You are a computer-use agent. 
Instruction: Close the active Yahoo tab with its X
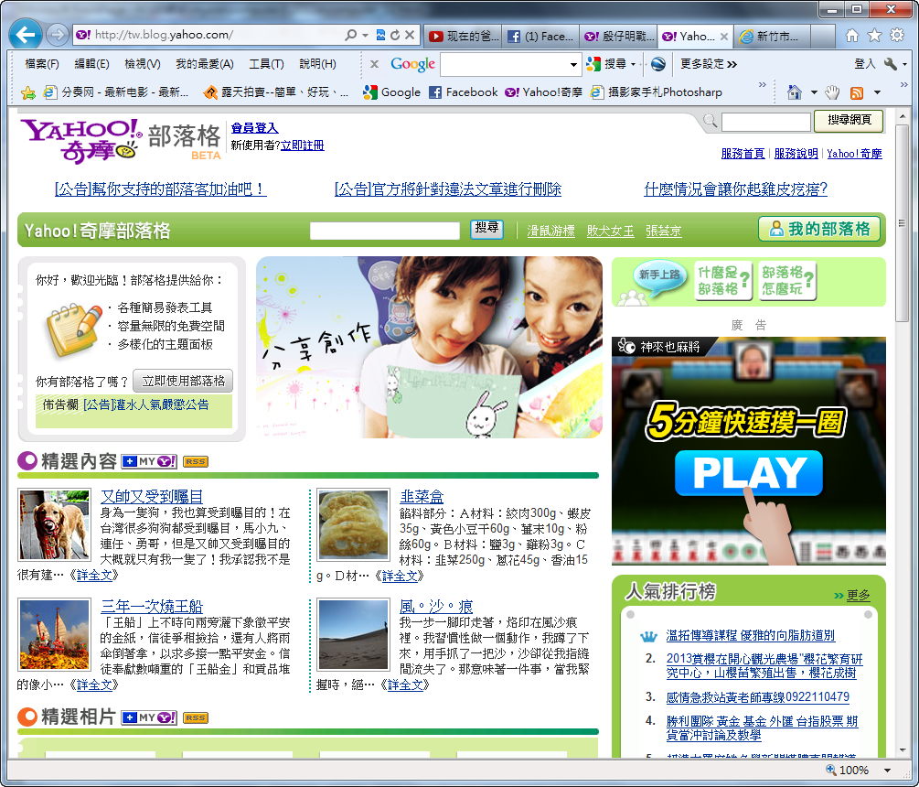pyautogui.click(x=724, y=37)
